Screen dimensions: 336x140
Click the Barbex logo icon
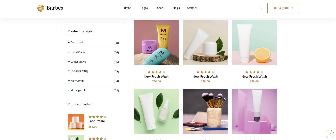[41, 8]
